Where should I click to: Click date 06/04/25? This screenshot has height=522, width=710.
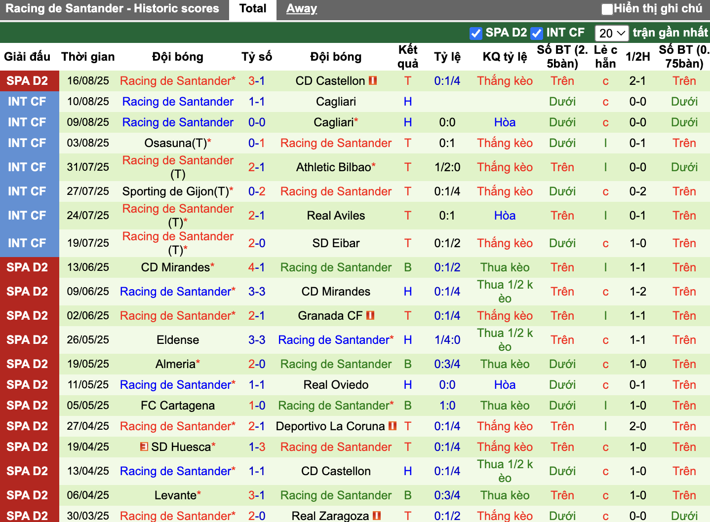pyautogui.click(x=88, y=495)
